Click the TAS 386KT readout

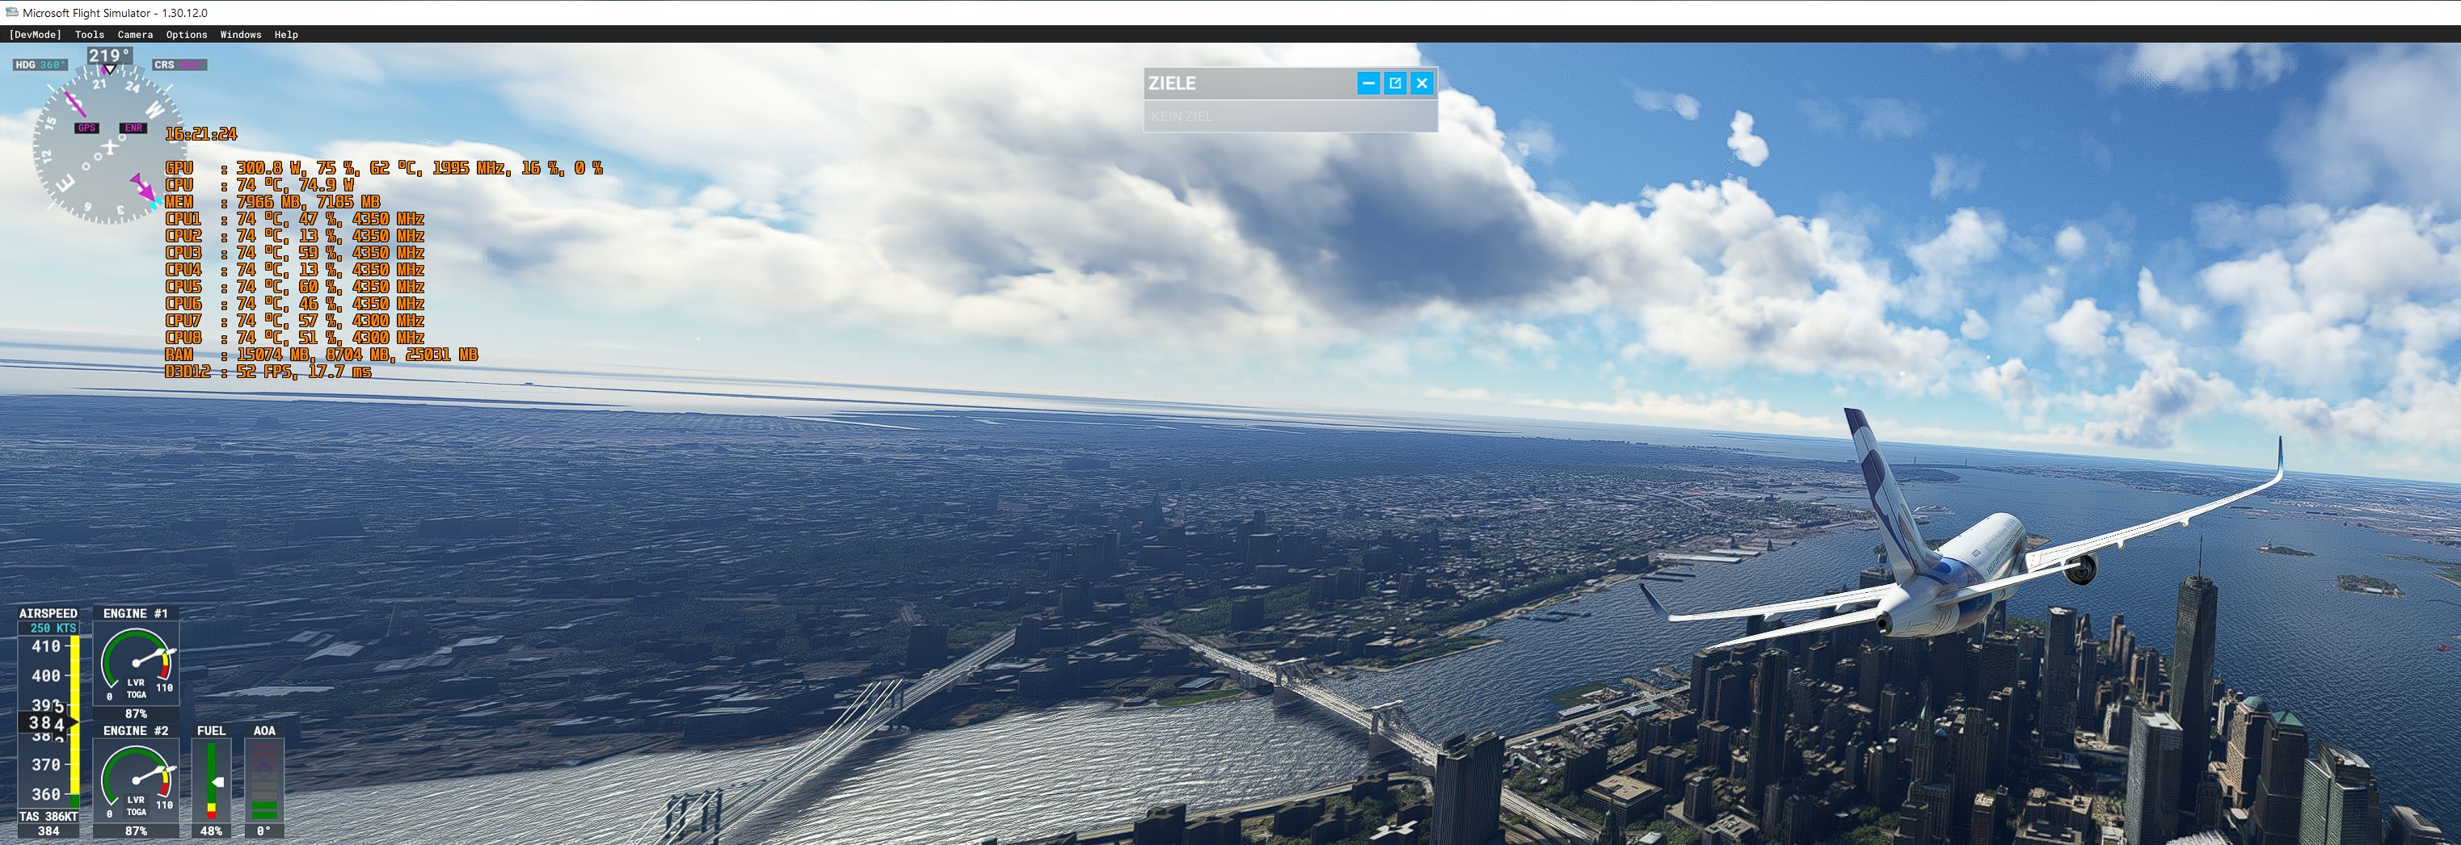point(48,817)
